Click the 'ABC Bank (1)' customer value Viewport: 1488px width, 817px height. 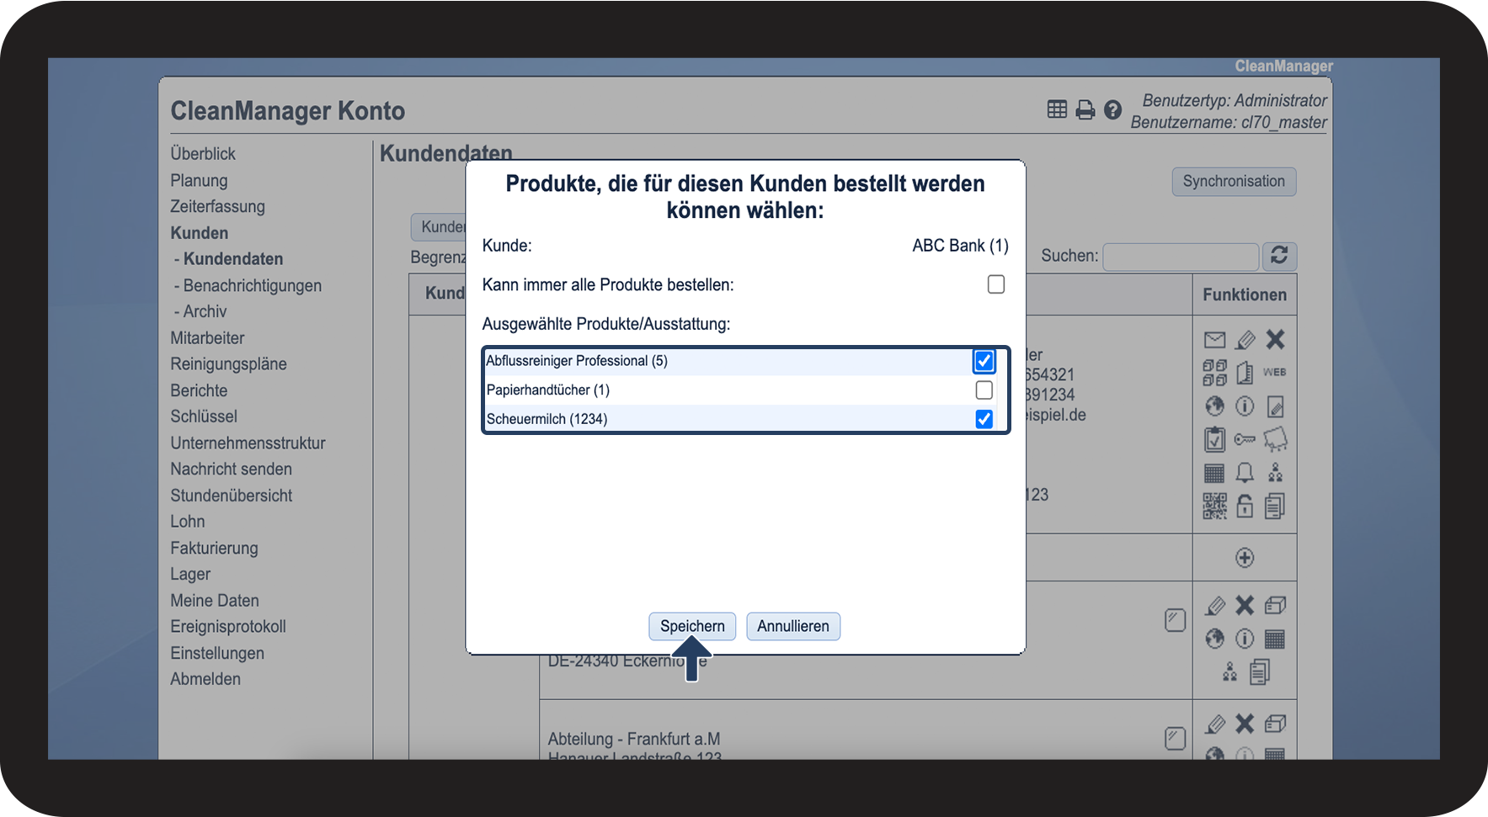click(960, 246)
